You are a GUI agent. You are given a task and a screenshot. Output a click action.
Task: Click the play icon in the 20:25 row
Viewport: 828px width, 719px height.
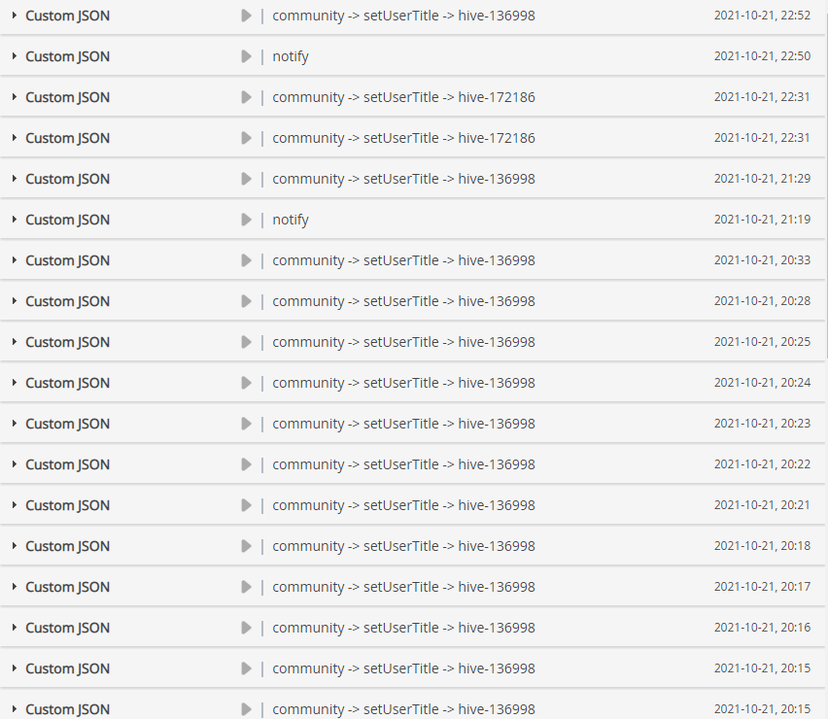click(246, 342)
